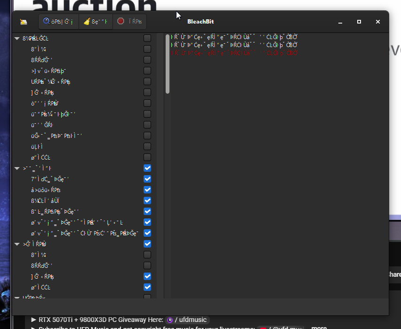Select the second white line in the log panel
The width and height of the screenshot is (401, 329).
[x=234, y=45]
